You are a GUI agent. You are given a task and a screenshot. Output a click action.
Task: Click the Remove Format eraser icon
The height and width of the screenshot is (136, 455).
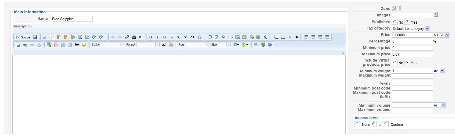tap(127, 37)
